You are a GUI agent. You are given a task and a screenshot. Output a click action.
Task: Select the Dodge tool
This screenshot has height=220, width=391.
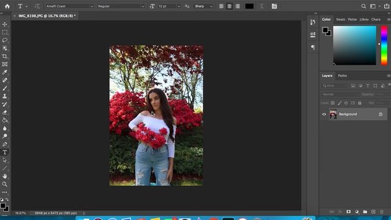5,136
